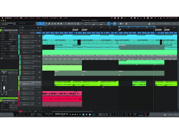Select the Arrow tool in toolbar
This screenshot has height=134, width=179.
pyautogui.click(x=40, y=24)
